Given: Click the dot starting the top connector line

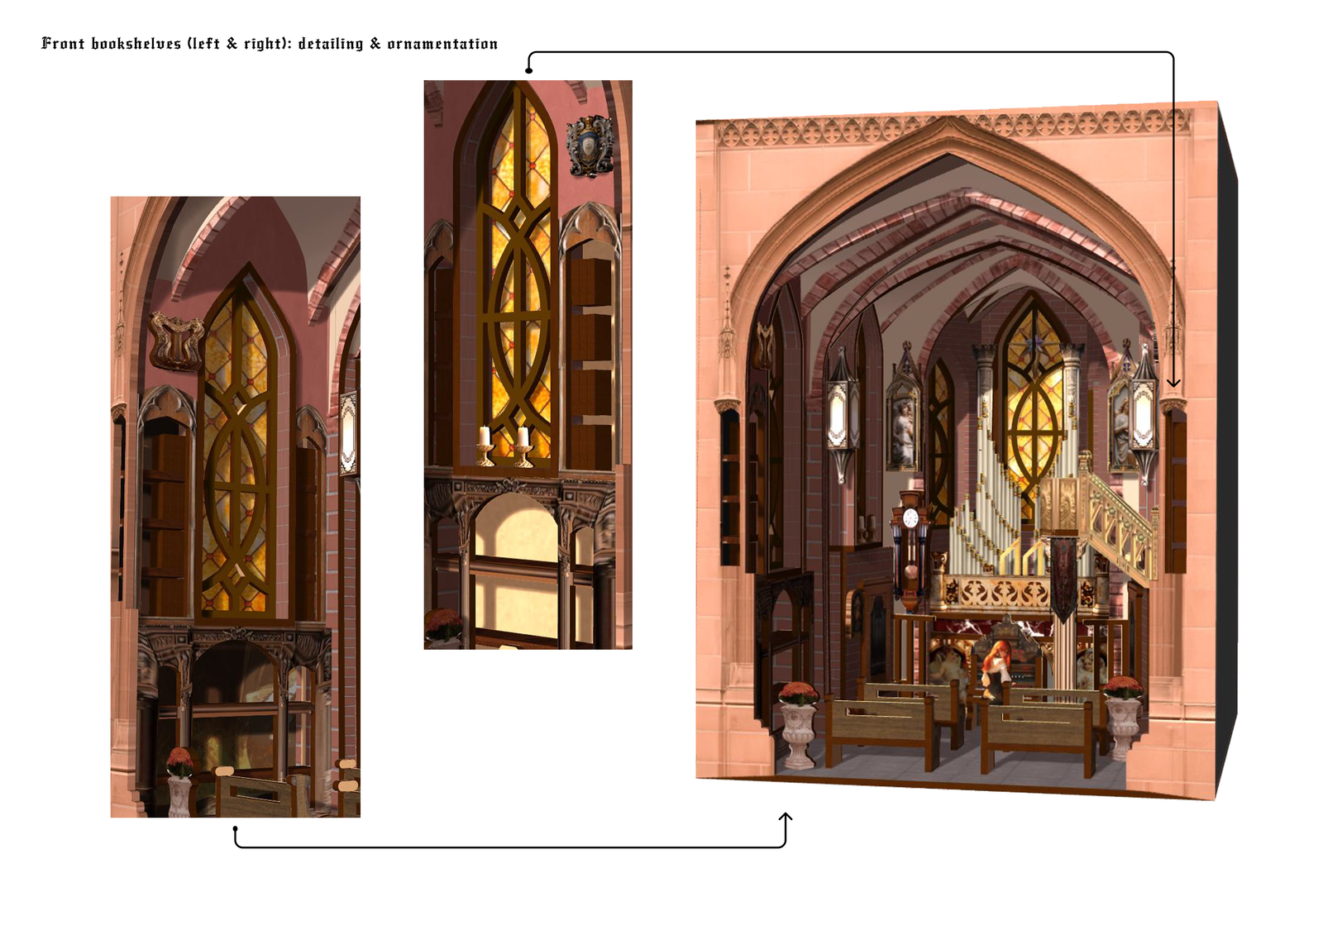Looking at the screenshot, I should coord(529,71).
